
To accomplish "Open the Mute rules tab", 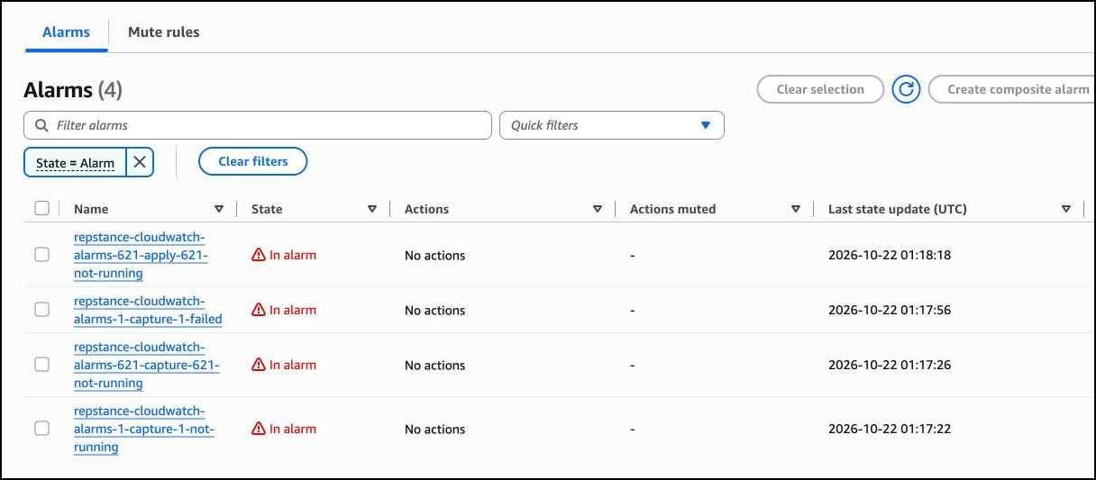I will click(x=164, y=32).
